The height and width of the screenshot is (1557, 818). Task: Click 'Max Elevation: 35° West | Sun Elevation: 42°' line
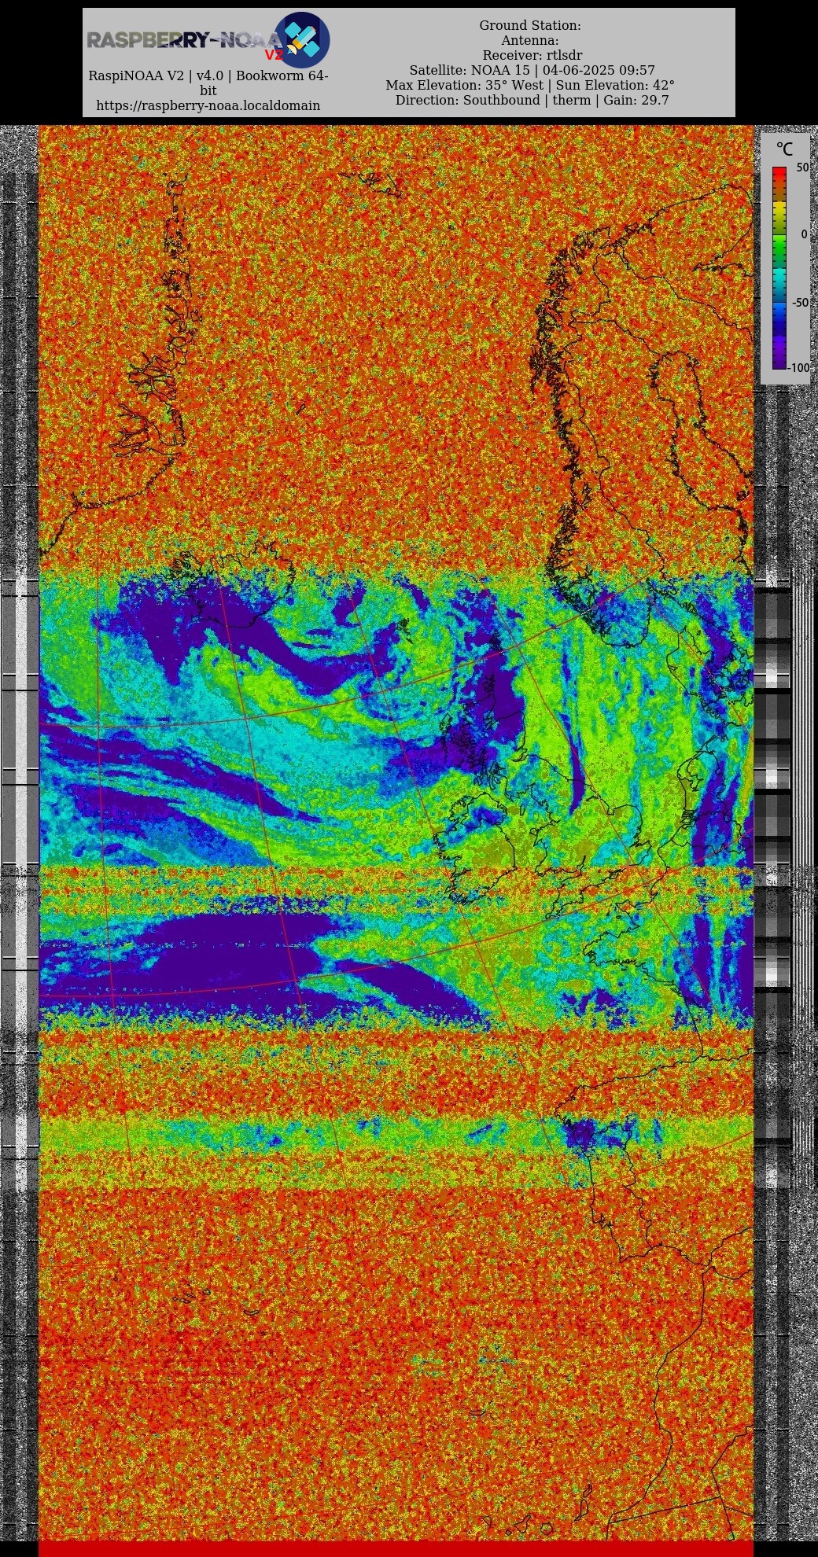[x=530, y=86]
